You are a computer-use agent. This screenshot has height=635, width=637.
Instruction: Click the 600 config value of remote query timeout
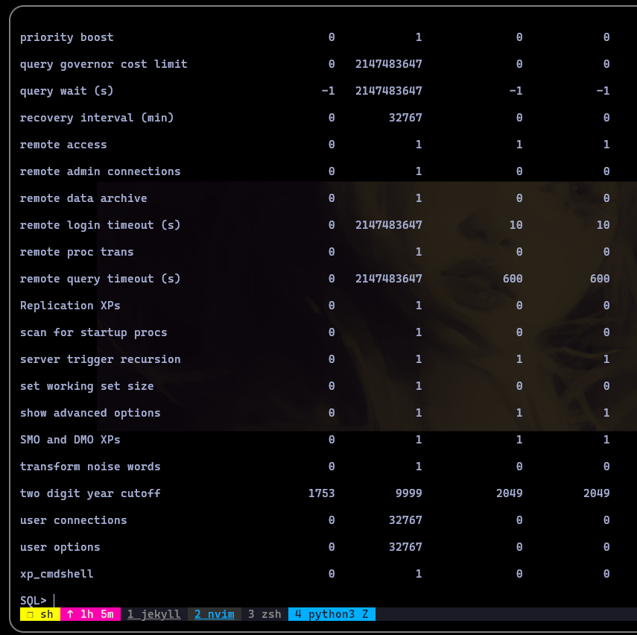click(513, 279)
